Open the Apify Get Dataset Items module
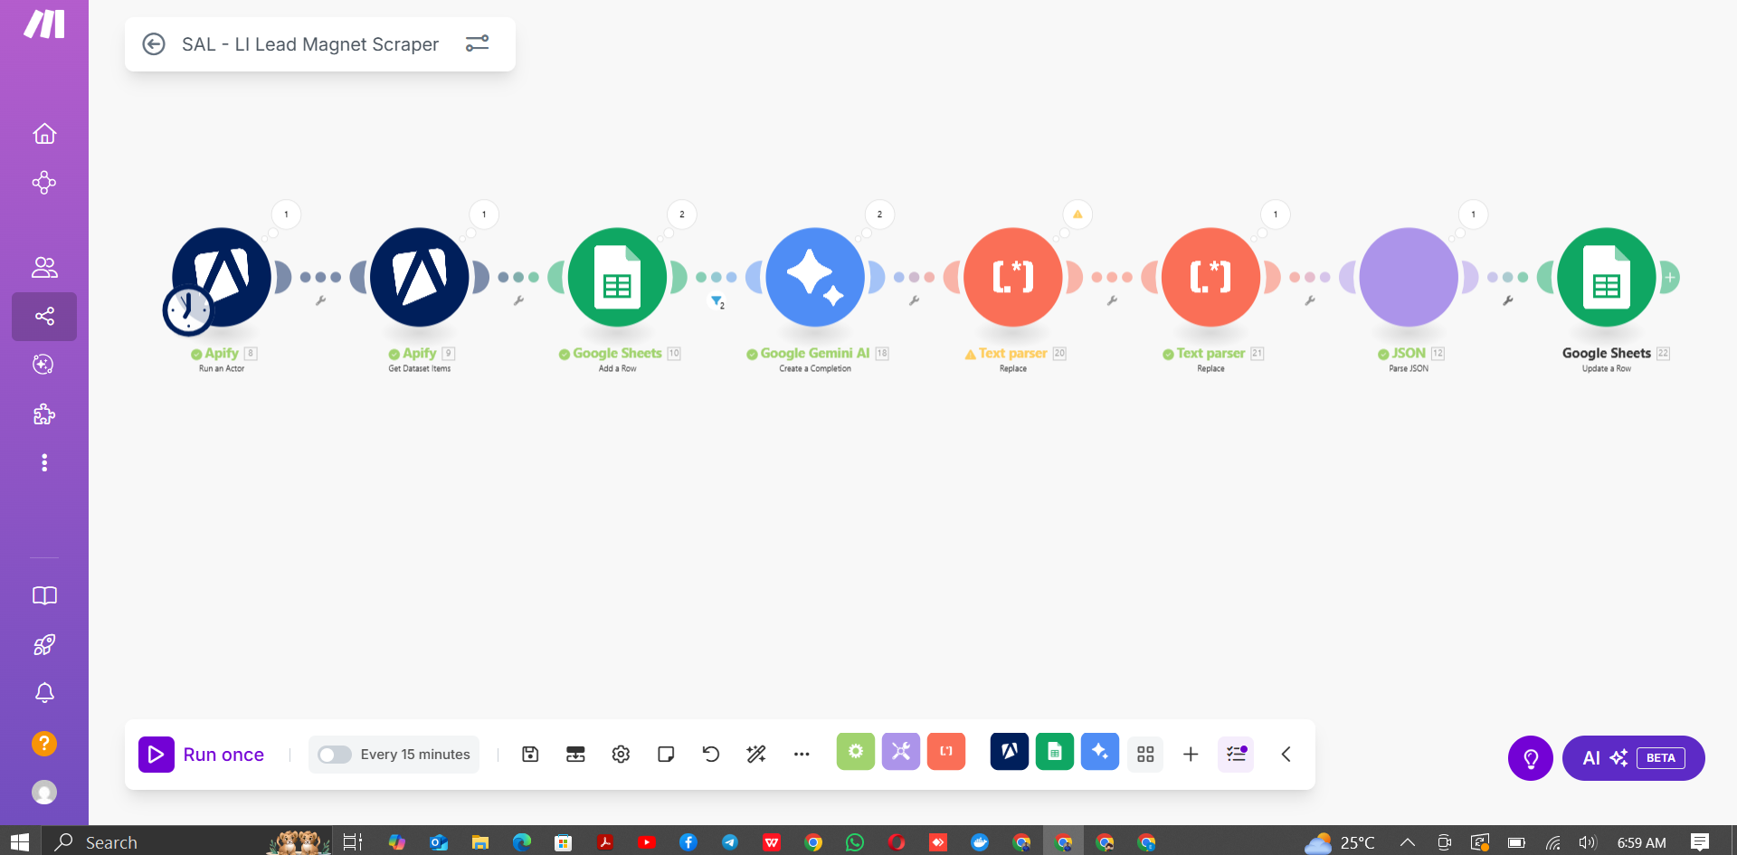The image size is (1737, 855). pos(420,277)
